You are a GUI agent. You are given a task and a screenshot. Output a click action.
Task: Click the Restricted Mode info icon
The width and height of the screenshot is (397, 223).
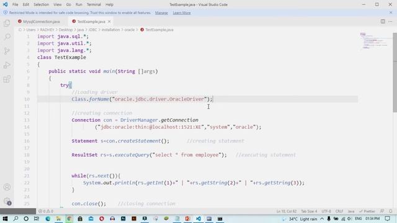pos(6,12)
